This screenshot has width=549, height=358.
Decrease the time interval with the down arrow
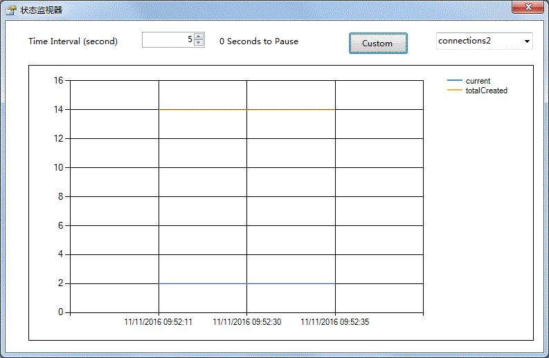pyautogui.click(x=199, y=43)
